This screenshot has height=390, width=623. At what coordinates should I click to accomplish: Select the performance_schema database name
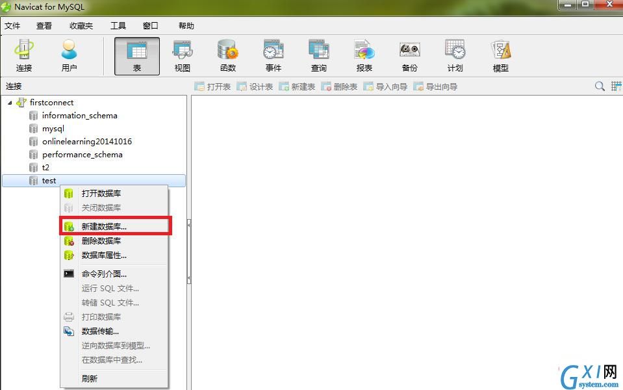click(83, 155)
